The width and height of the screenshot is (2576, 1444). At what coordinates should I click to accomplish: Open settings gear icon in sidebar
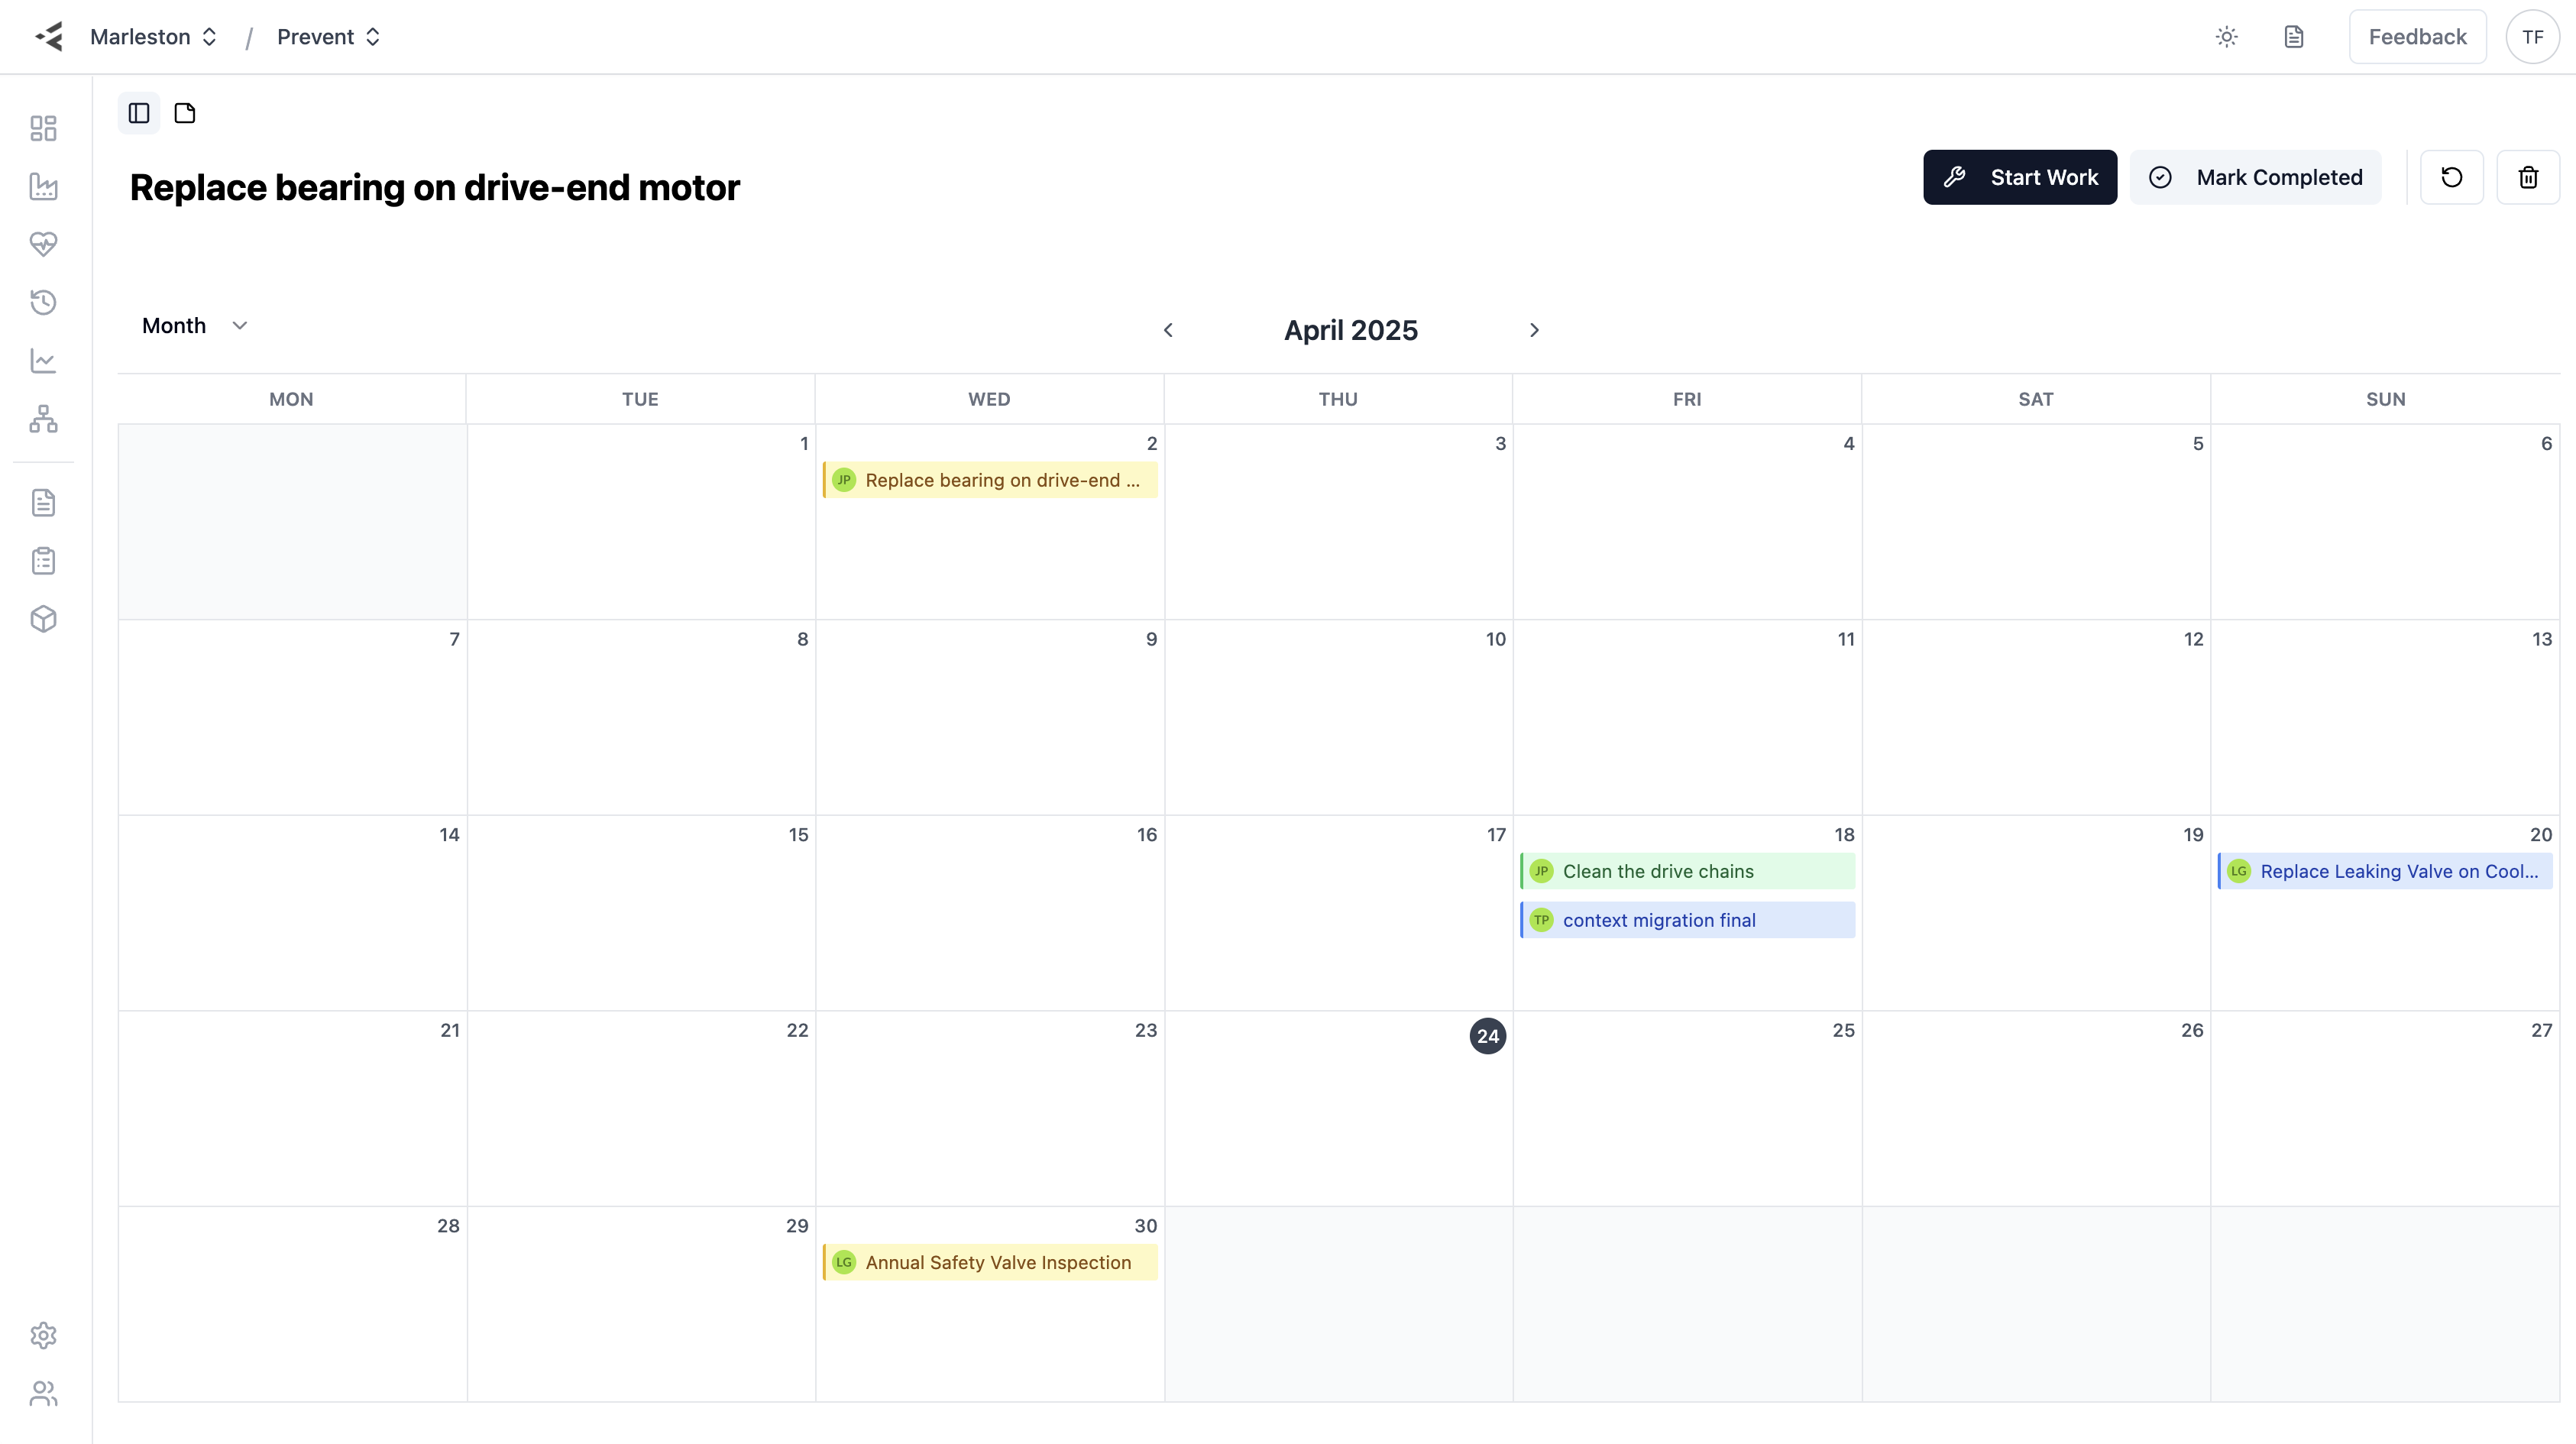43,1335
